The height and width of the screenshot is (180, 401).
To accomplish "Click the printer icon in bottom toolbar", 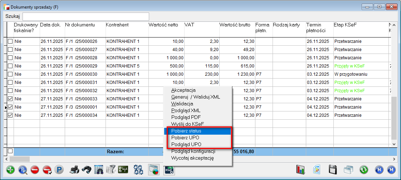I will 74,170.
